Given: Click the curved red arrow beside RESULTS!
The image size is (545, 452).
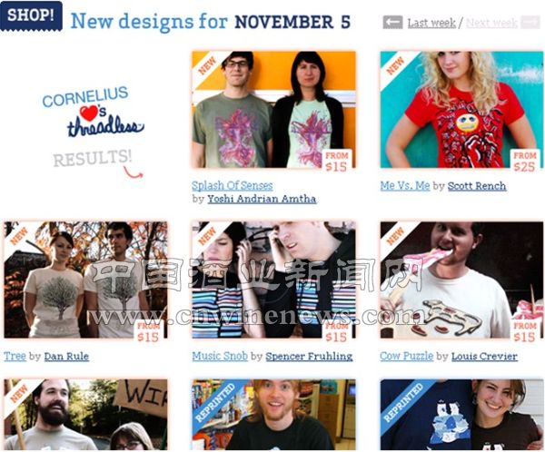Looking at the screenshot, I should pos(133,172).
